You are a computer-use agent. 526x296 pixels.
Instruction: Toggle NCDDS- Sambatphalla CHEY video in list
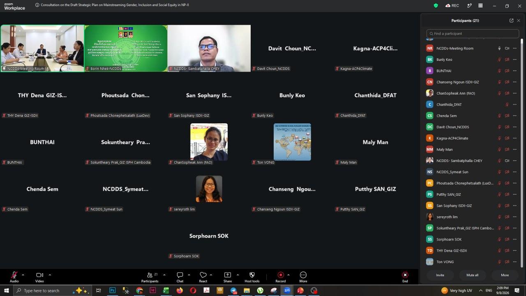pos(507,161)
